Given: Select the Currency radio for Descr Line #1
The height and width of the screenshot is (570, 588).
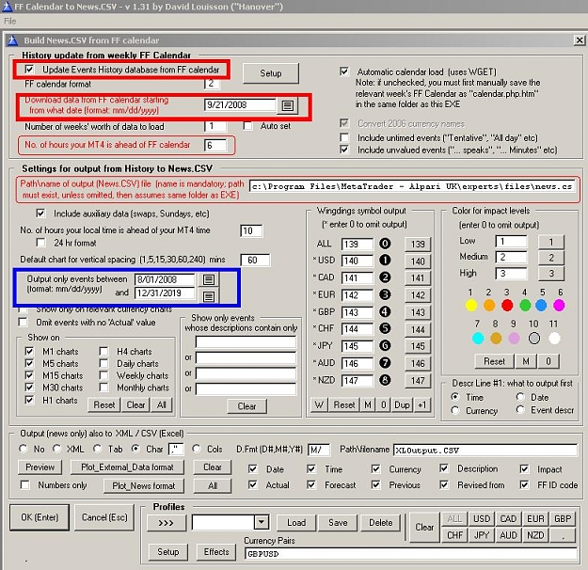Looking at the screenshot, I should point(455,411).
